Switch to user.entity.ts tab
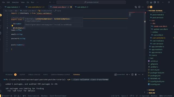 [x=82, y=7]
